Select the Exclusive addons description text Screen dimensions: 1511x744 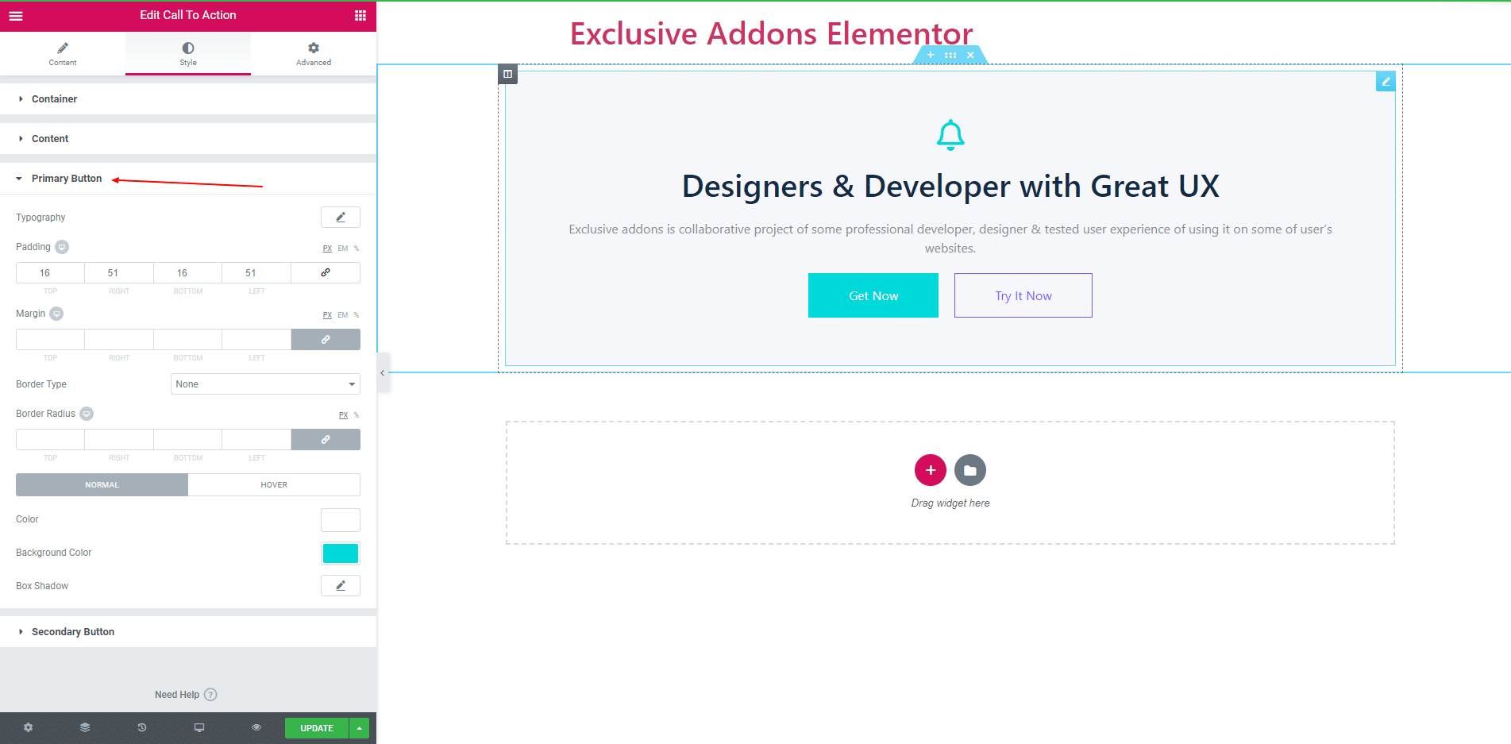(x=950, y=239)
